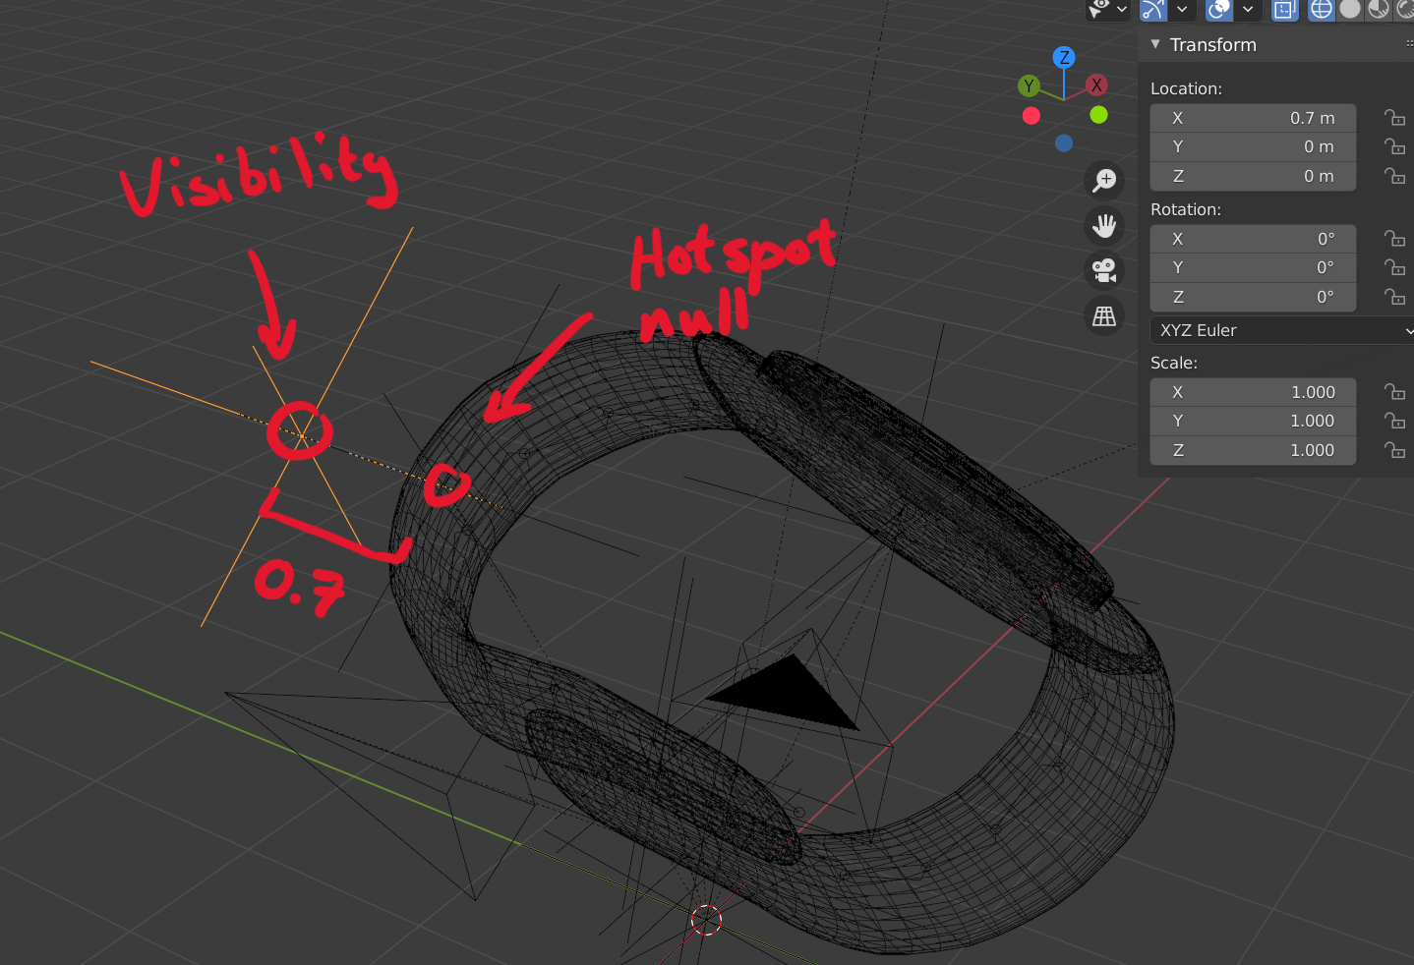The image size is (1414, 965).
Task: Switch between perspective and orthographic view
Action: pyautogui.click(x=1104, y=315)
